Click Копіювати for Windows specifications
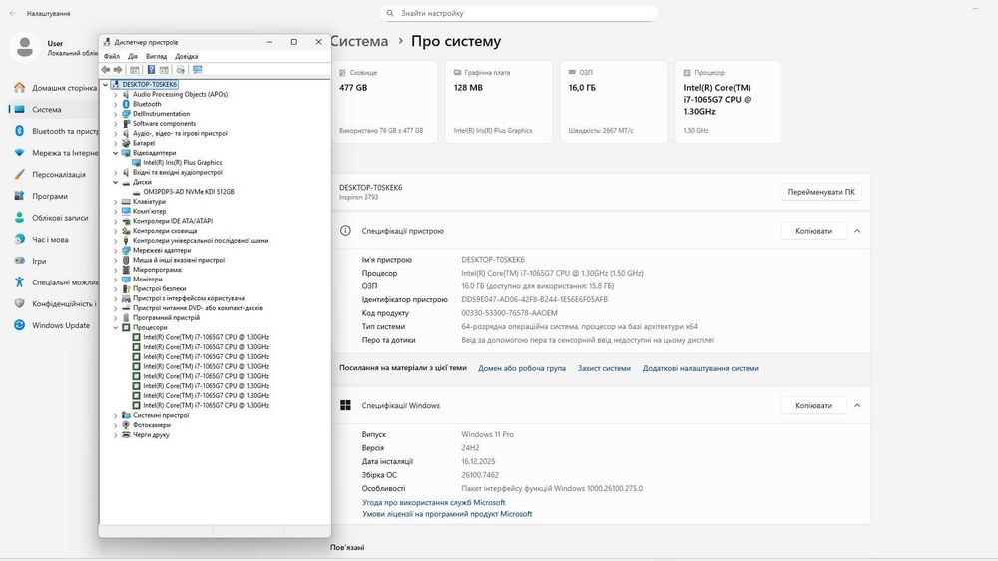Viewport: 998px width, 561px height. [813, 405]
